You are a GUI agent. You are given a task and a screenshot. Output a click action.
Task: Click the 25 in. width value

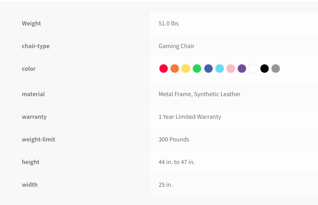tap(166, 185)
